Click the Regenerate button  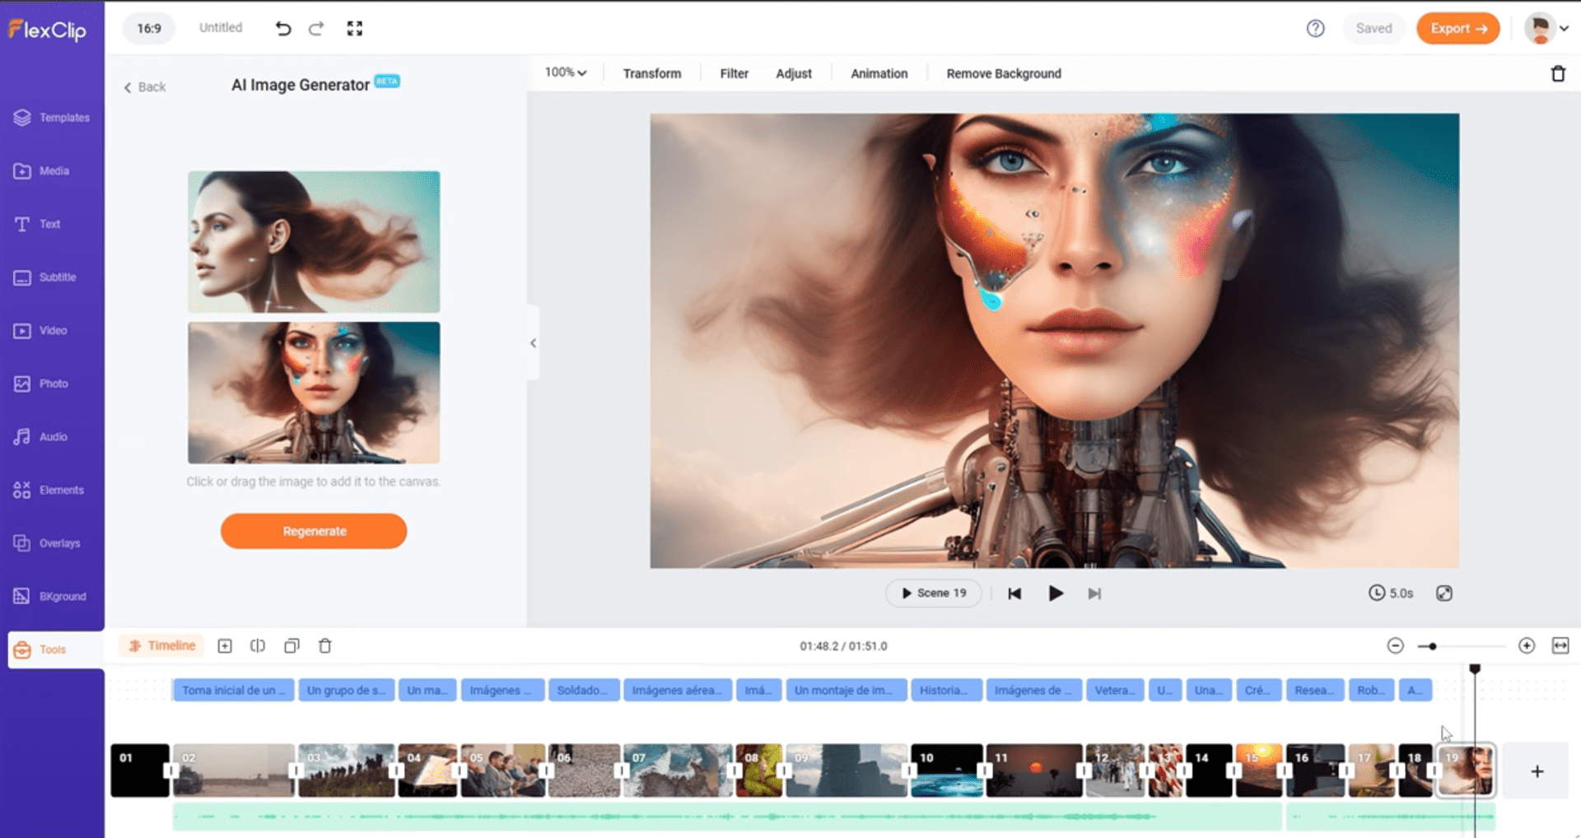[x=314, y=532]
